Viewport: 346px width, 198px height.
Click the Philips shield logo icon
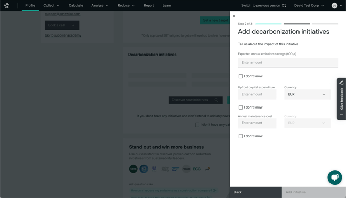pyautogui.click(x=144, y=169)
